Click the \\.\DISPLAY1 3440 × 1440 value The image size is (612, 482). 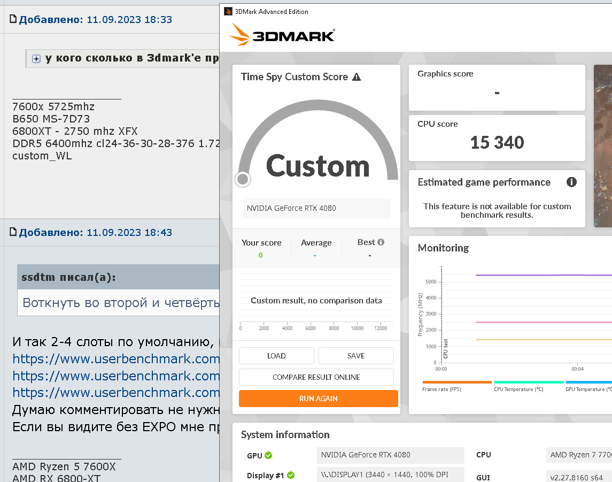[x=390, y=475]
